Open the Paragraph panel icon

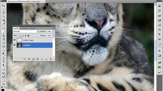(159, 34)
